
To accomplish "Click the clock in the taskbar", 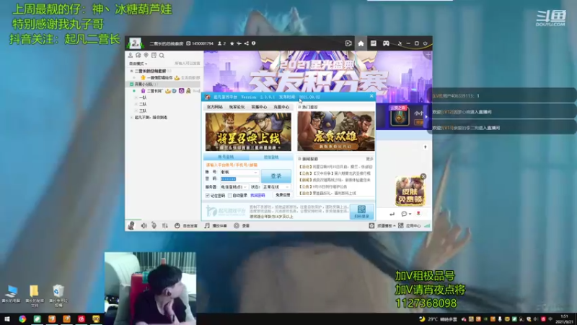I will point(564,319).
